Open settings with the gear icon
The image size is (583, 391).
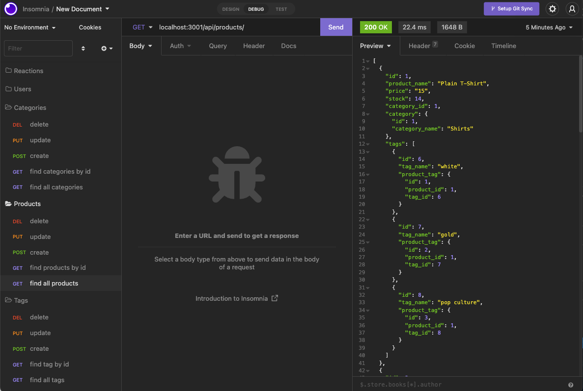click(x=552, y=9)
